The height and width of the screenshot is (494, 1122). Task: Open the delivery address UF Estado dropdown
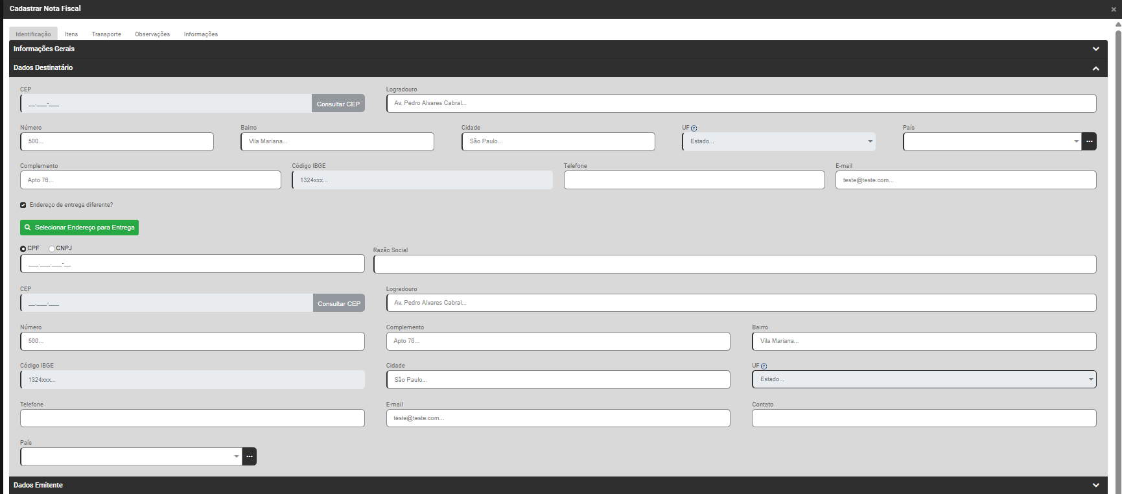coord(924,379)
